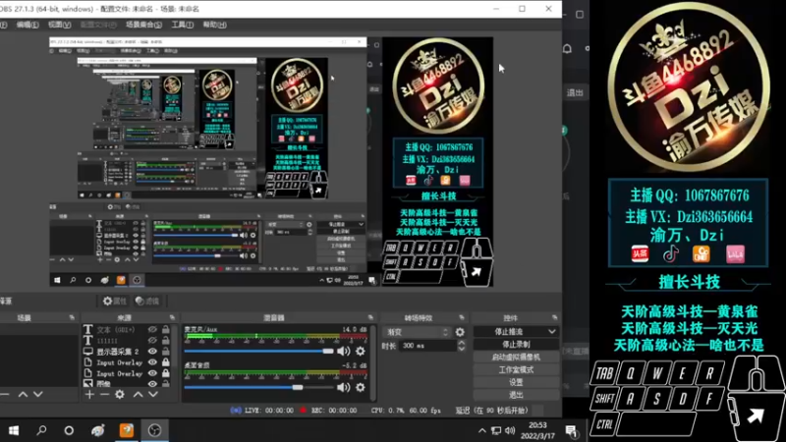
Task: Open the 渐变 transition dropdown
Action: click(417, 332)
